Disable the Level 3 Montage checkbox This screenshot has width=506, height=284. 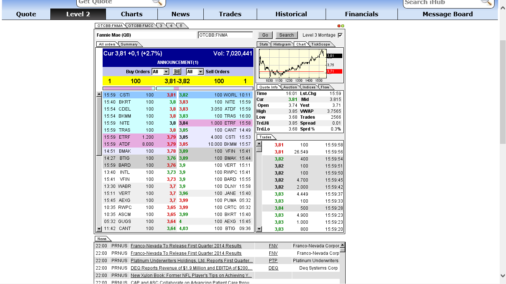click(339, 35)
